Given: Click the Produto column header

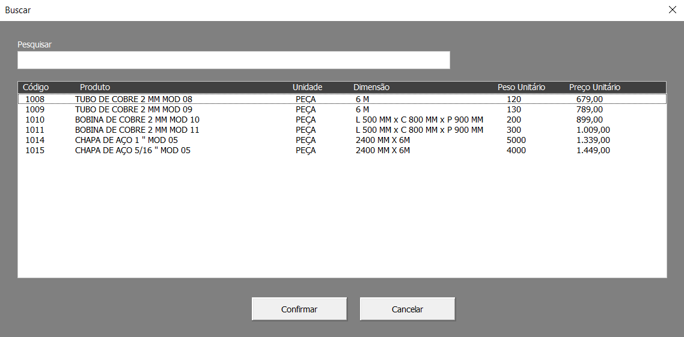Looking at the screenshot, I should 95,87.
